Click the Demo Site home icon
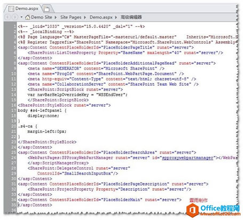This screenshot has width=243, height=220. click(28, 17)
